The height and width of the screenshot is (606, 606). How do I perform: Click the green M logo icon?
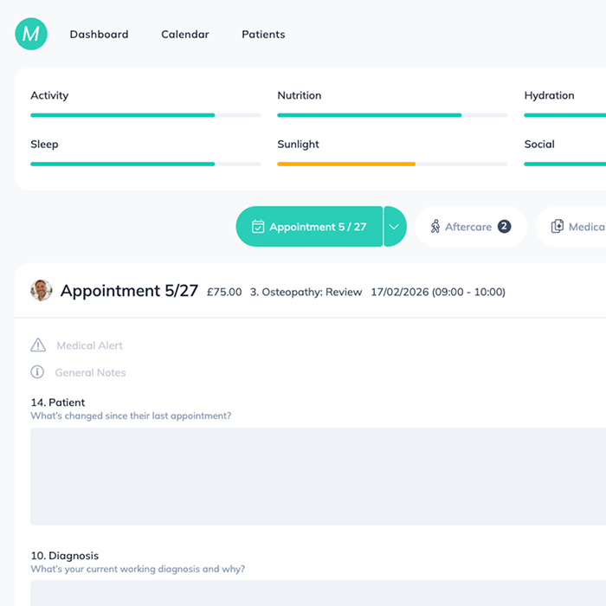point(31,34)
